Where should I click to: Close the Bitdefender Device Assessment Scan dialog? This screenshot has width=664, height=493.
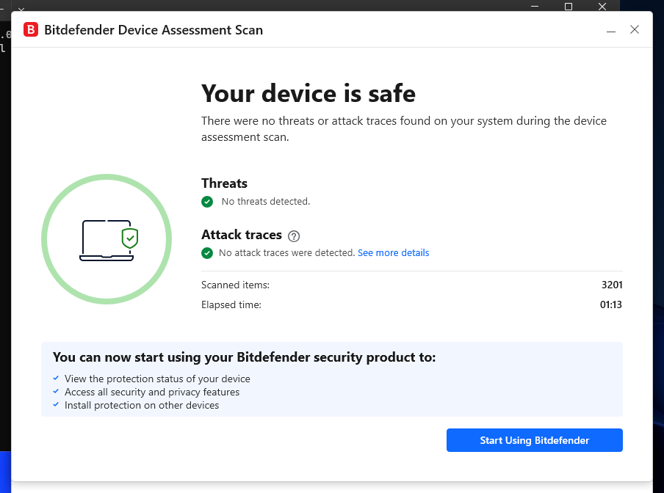634,30
